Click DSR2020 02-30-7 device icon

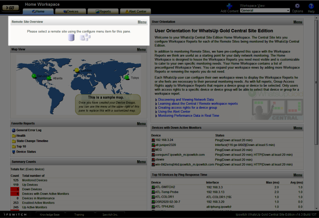tap(153, 202)
